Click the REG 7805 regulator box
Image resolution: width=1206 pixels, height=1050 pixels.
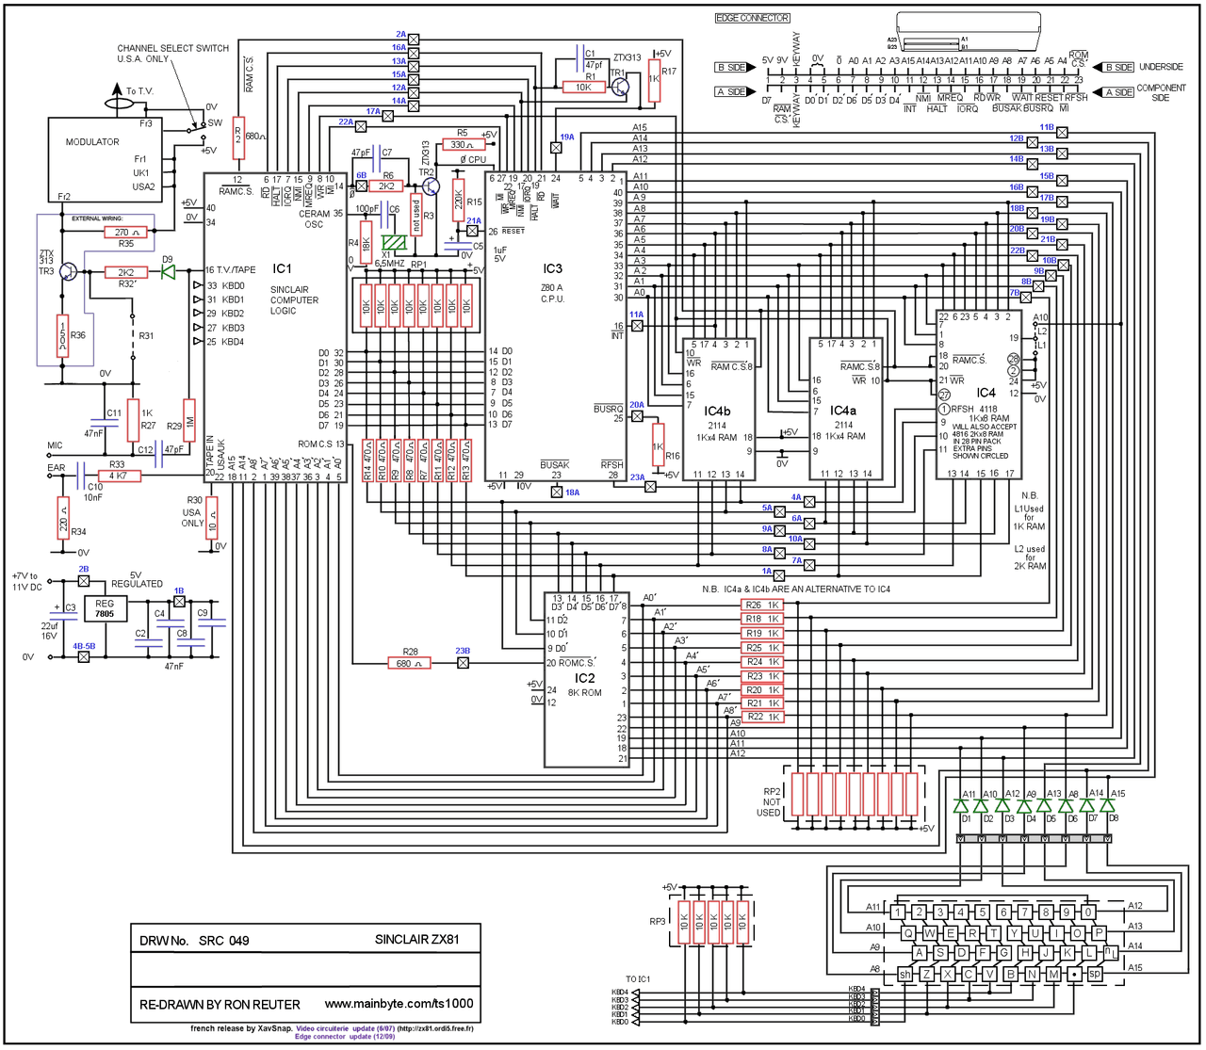point(105,609)
